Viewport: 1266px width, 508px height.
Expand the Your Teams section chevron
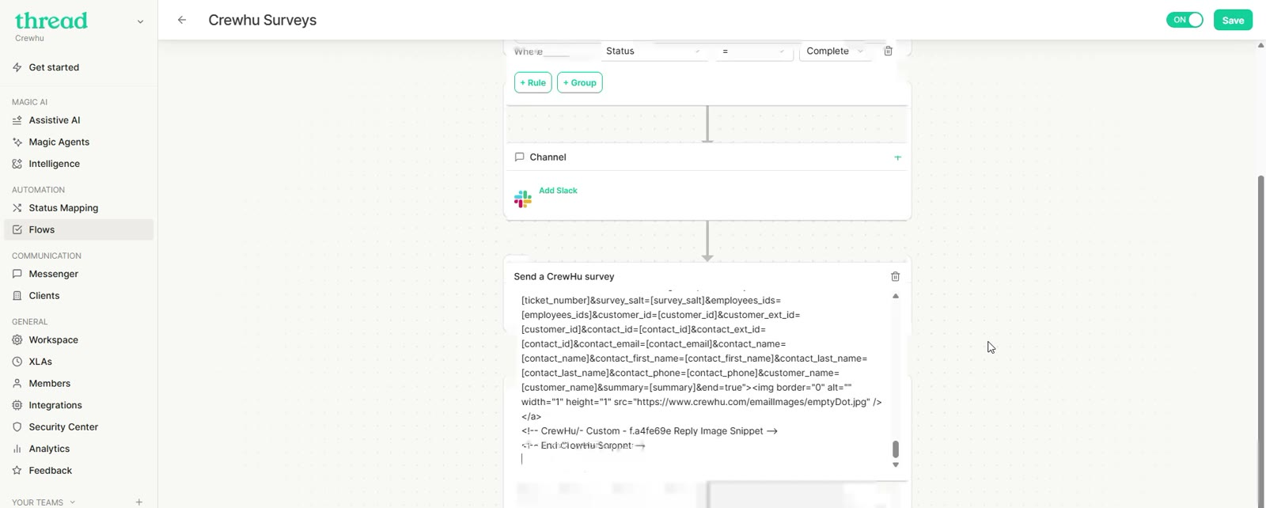72,502
